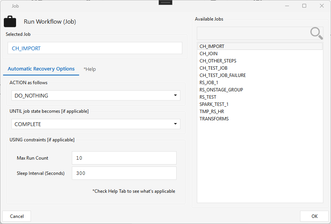Screen dimensions: 331x224
Task: Click the Selected Job field CH_IMPORT
Action: pos(95,48)
